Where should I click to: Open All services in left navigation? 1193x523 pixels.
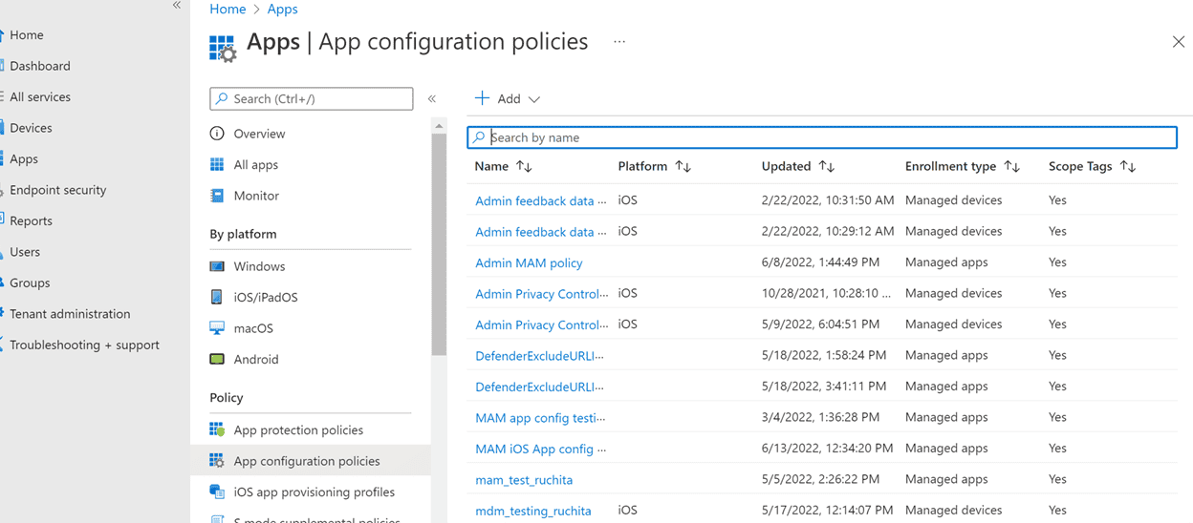[40, 97]
